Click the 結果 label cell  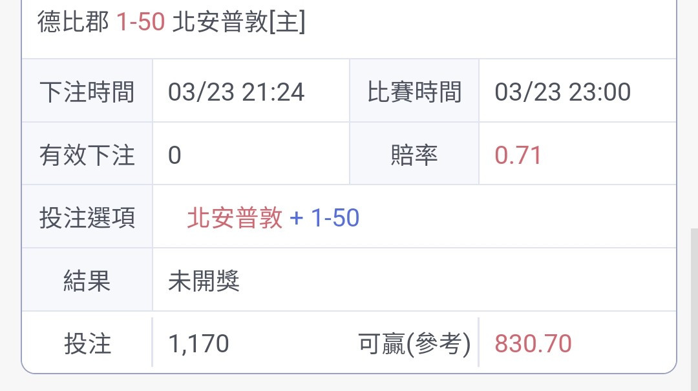click(87, 280)
